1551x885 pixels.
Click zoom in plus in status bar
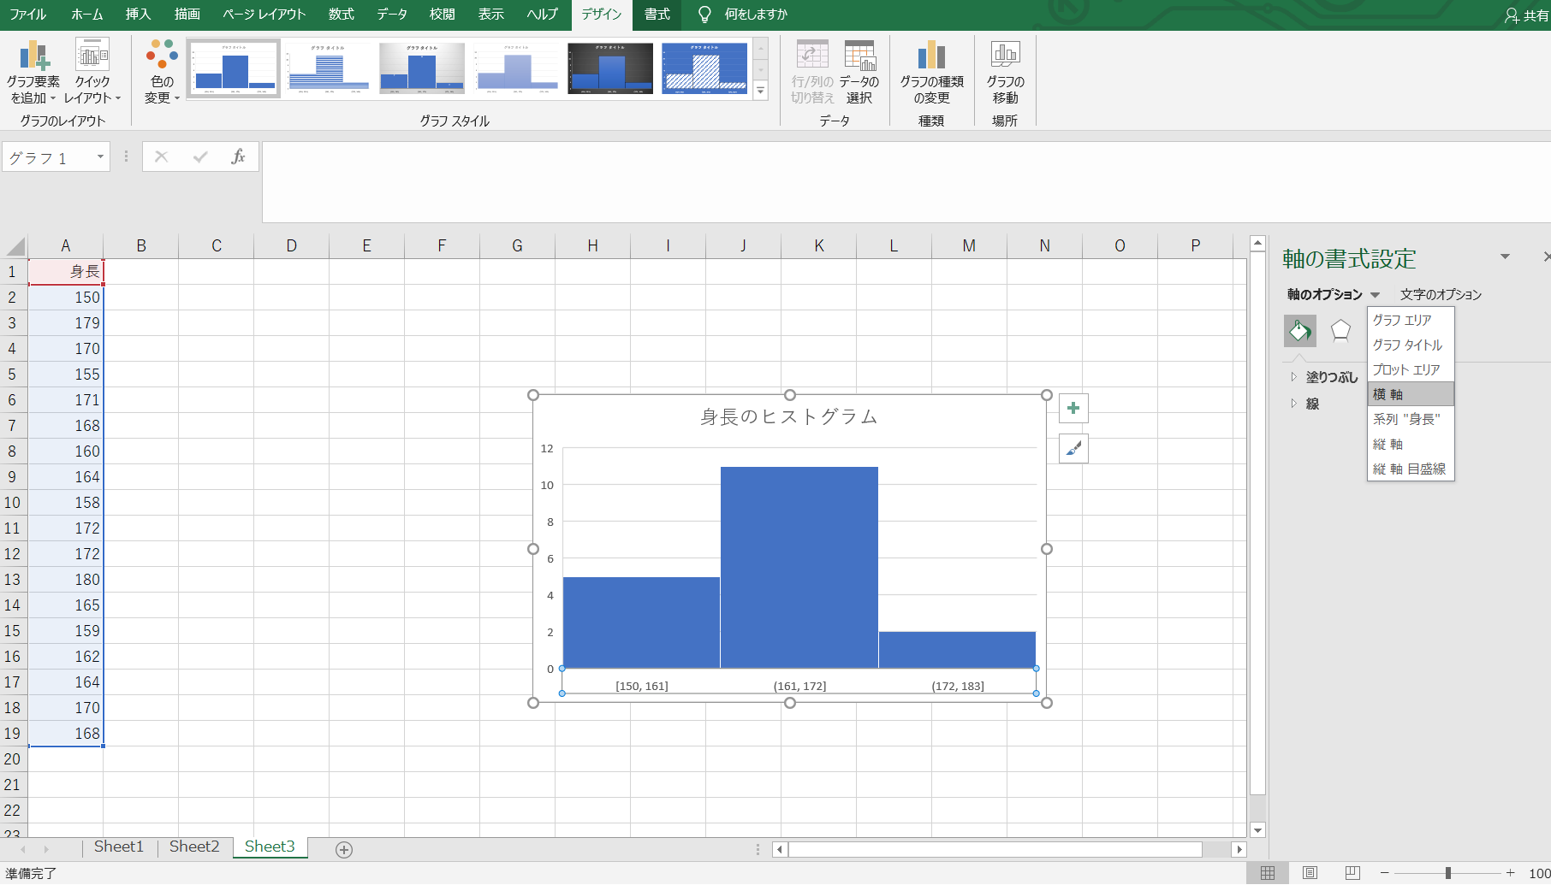pos(1511,873)
